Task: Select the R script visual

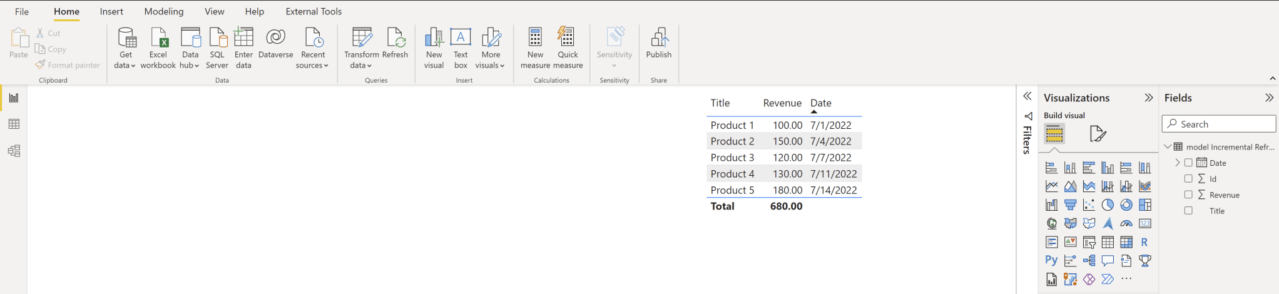Action: [1144, 242]
